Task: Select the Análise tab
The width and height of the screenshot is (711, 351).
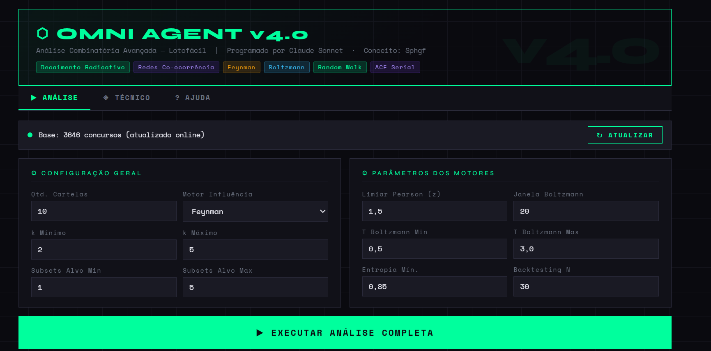Action: (54, 98)
